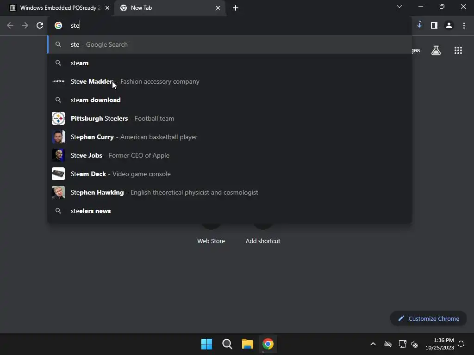Click the Google icon in address bar
The height and width of the screenshot is (355, 474).
(58, 25)
